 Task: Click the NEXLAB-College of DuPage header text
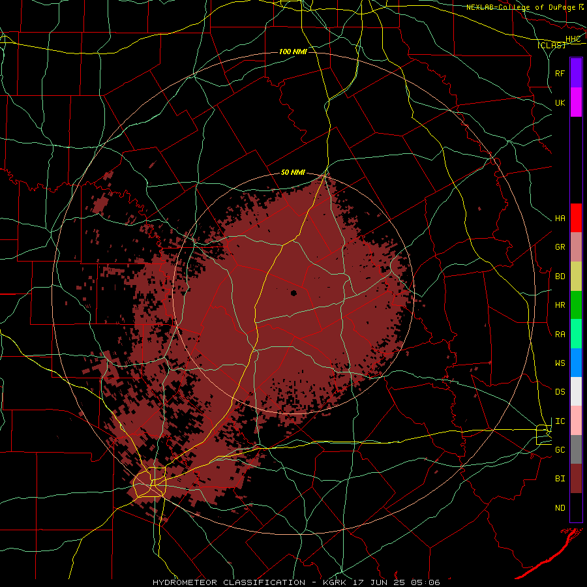pos(520,7)
